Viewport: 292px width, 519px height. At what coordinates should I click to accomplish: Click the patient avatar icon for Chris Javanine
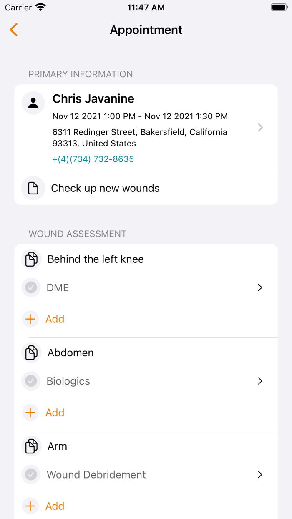tap(33, 103)
